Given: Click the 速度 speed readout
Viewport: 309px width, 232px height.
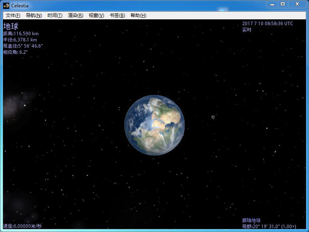Looking at the screenshot, I should click(x=22, y=226).
